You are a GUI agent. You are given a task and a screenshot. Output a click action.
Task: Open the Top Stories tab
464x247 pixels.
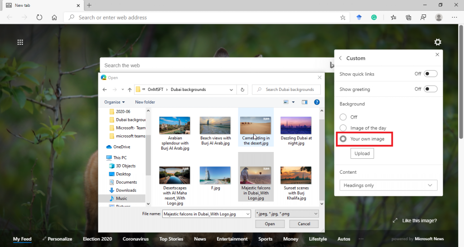pos(171,239)
